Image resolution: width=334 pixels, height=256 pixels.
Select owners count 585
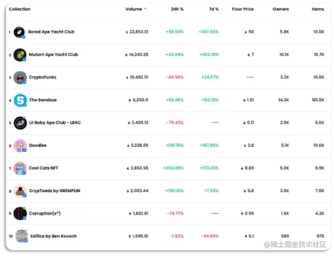(x=285, y=236)
